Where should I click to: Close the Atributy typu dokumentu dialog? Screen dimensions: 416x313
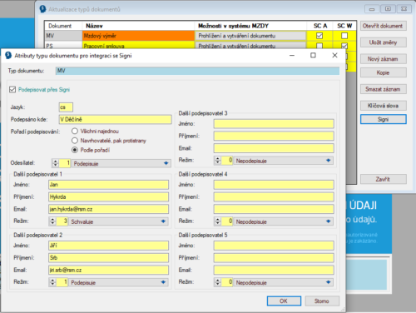pyautogui.click(x=334, y=55)
